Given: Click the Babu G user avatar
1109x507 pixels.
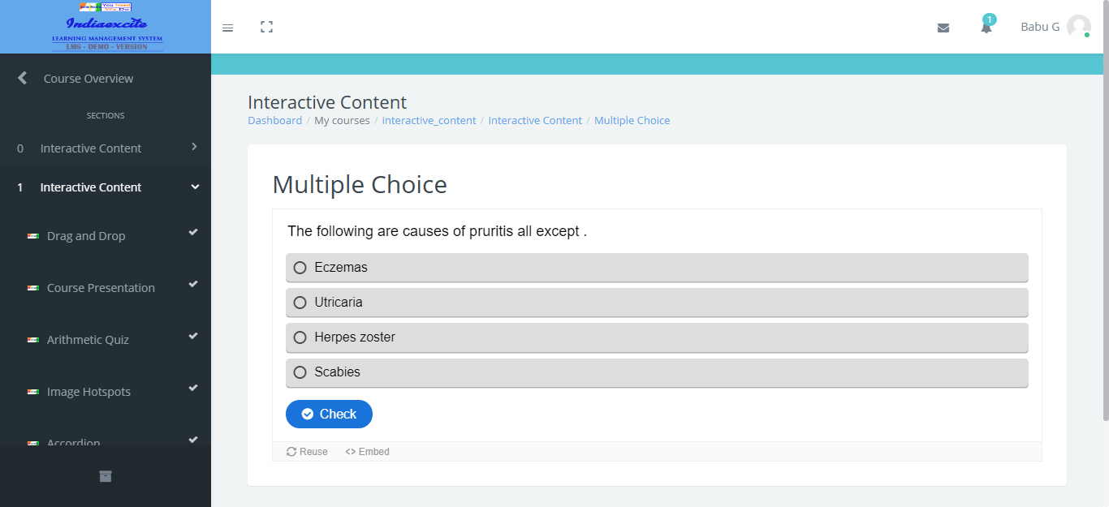Looking at the screenshot, I should tap(1078, 27).
